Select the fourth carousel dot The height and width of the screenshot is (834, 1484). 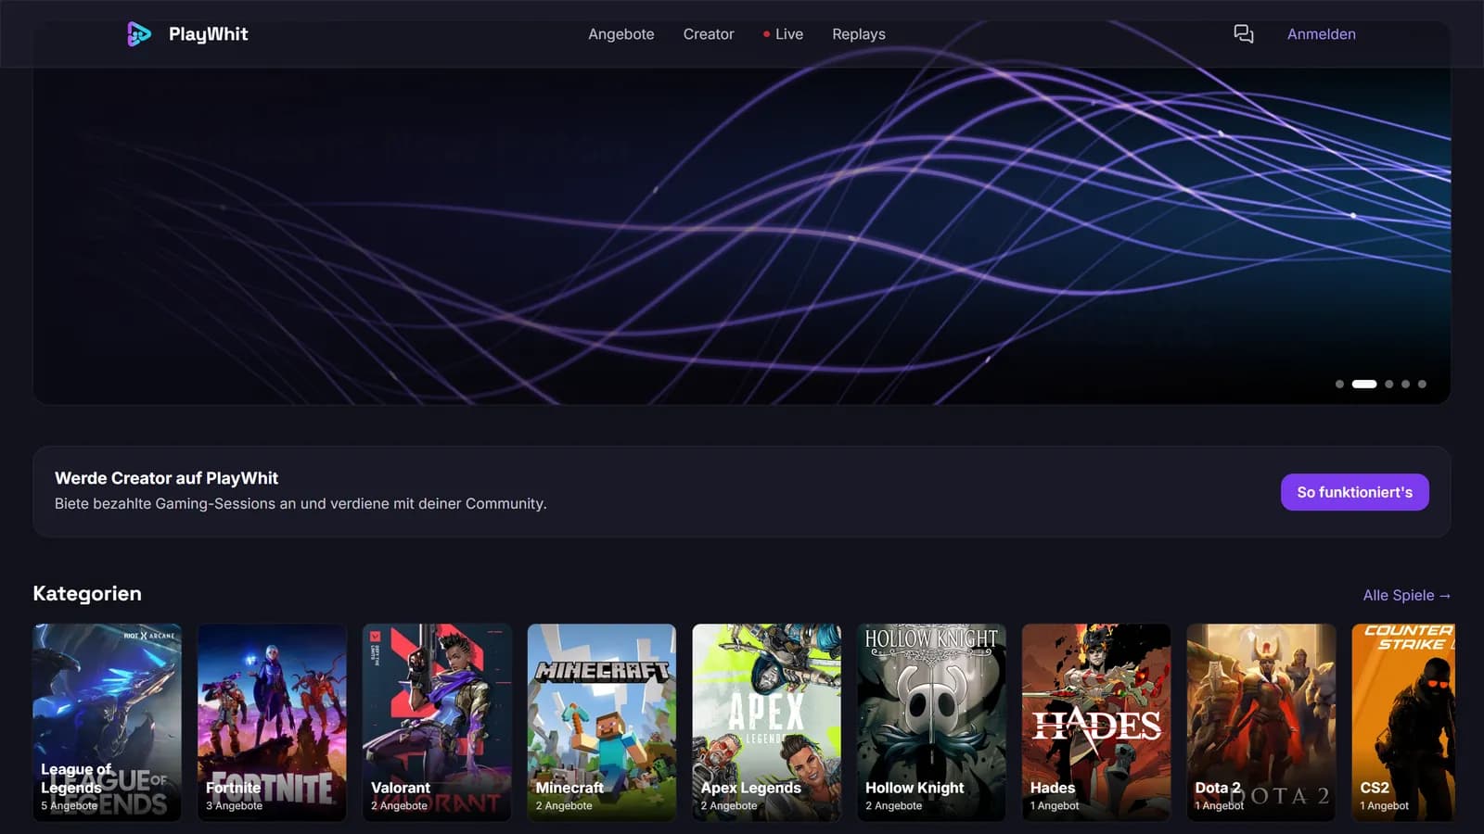click(x=1406, y=384)
